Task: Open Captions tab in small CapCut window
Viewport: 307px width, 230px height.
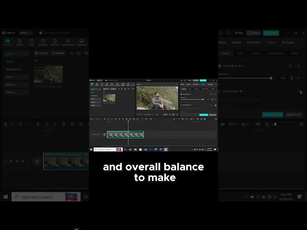Action: (x=123, y=84)
